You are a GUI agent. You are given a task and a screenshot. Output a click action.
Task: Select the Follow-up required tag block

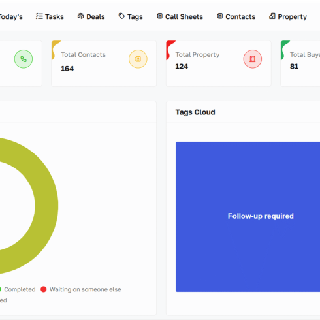(248, 217)
